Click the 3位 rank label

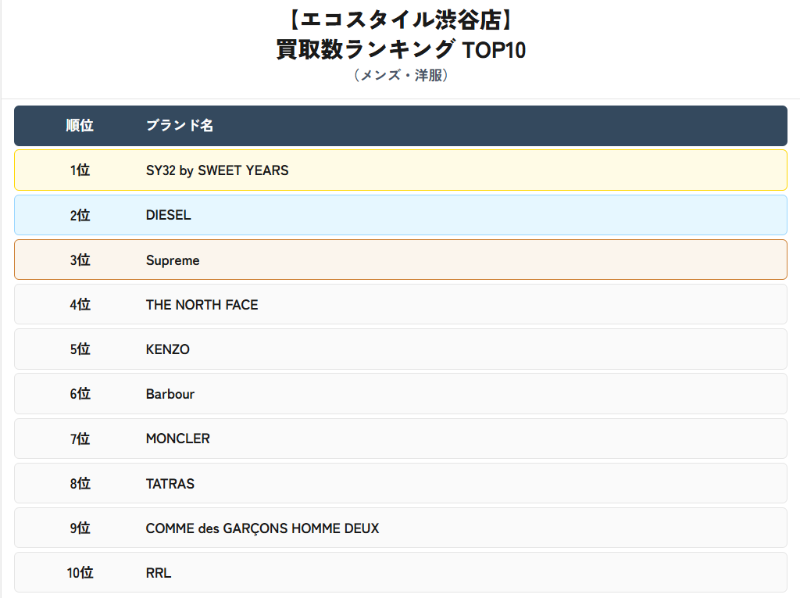(x=80, y=260)
